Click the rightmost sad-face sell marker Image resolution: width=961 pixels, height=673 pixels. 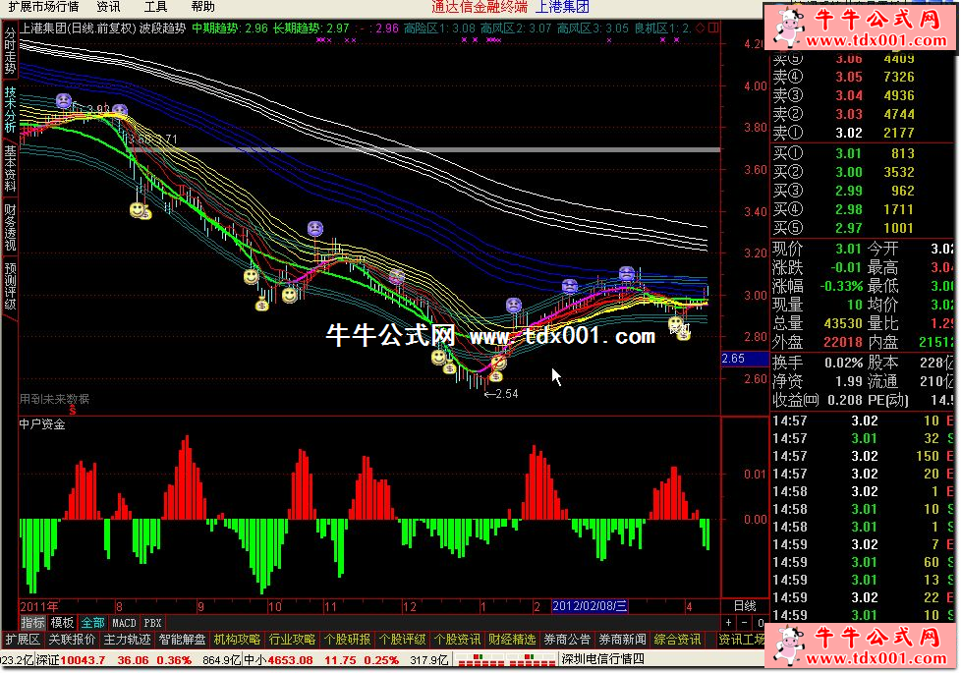tap(626, 273)
